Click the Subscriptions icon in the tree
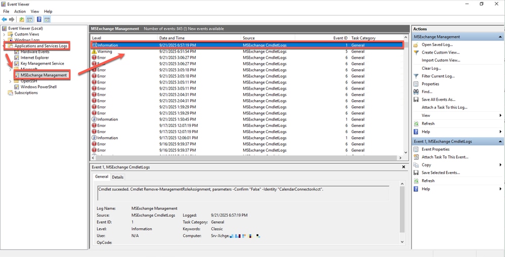 tap(11, 93)
